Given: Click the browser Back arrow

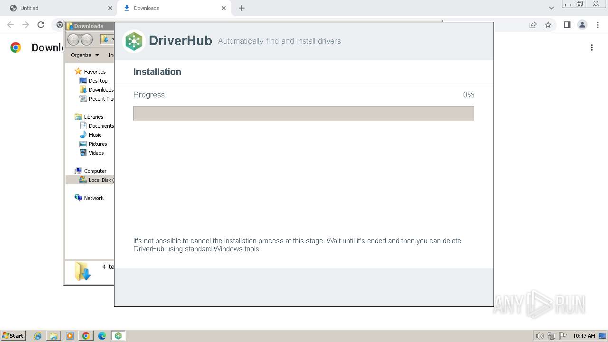Looking at the screenshot, I should (10, 25).
